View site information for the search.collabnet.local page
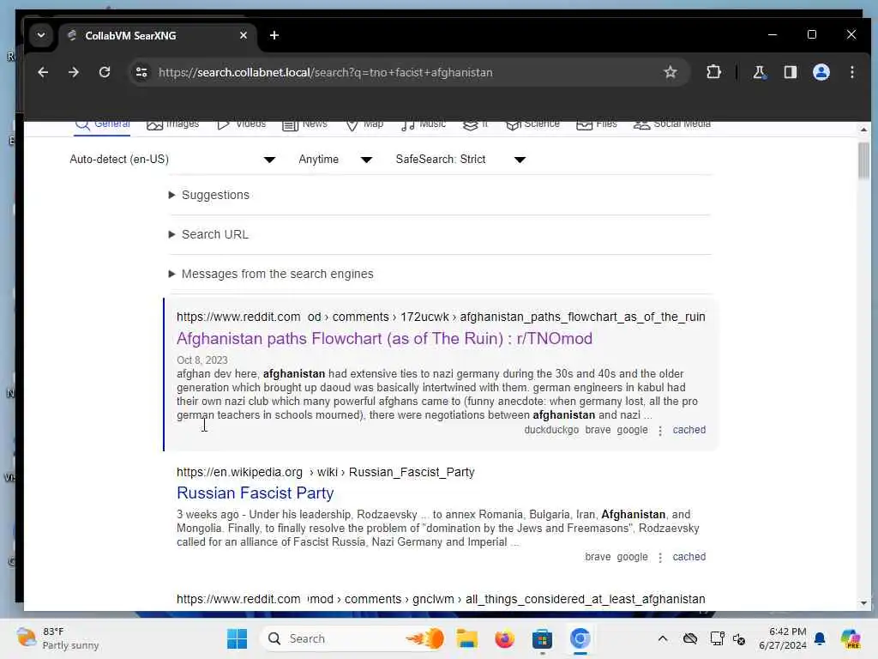878x659 pixels. point(141,72)
